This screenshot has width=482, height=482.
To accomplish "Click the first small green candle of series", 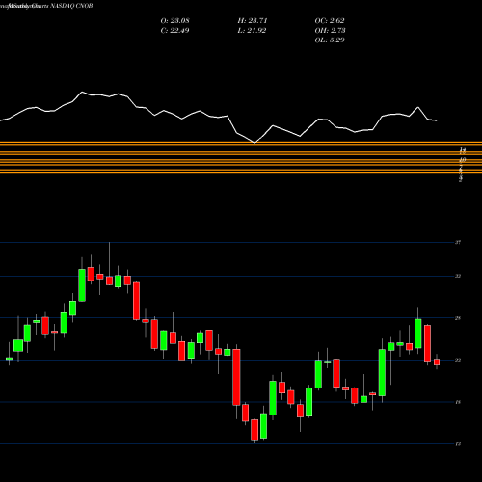I will [9, 359].
